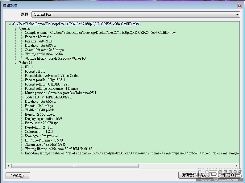Image resolution: width=245 pixels, height=183 pixels.
Task: Close the 媒體訊息 dialog window
Action: [x=239, y=6]
